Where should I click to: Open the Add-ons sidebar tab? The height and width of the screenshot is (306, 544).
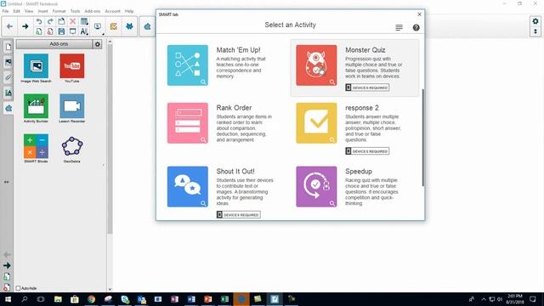8,109
